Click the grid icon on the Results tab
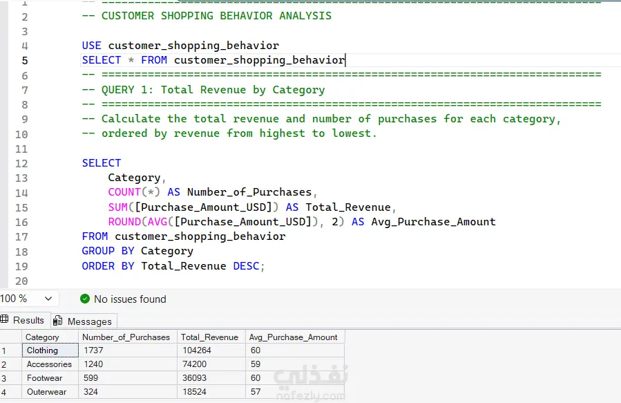The image size is (621, 403). (x=6, y=320)
